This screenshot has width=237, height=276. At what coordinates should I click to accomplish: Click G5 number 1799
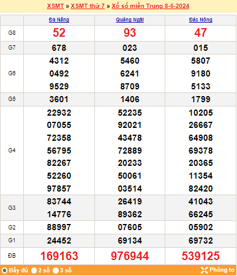click(201, 99)
